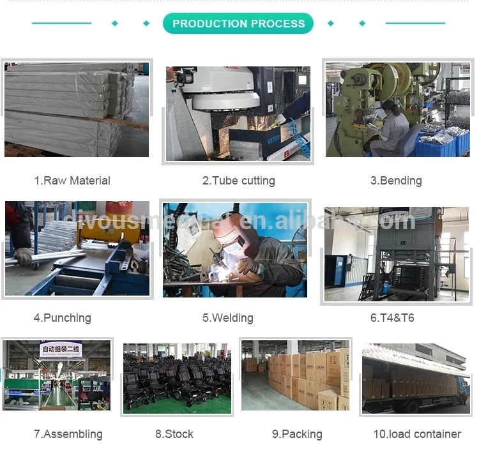Open the Raw Material photo
The width and height of the screenshot is (479, 459).
(x=77, y=110)
